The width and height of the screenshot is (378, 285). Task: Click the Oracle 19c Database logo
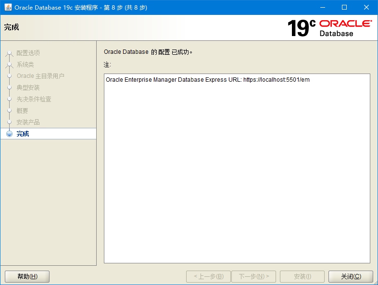coord(329,28)
